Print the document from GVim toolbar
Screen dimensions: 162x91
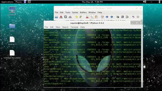(x=70, y=17)
